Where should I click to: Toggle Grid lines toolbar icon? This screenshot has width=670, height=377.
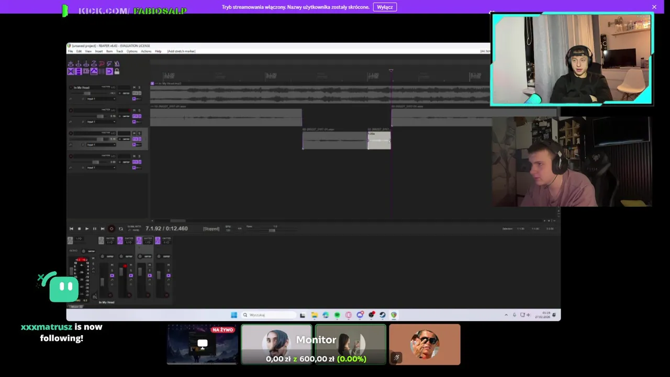click(102, 71)
